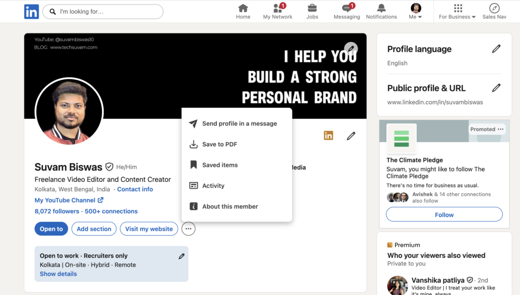Click the English profile language value
520x295 pixels.
coord(397,63)
